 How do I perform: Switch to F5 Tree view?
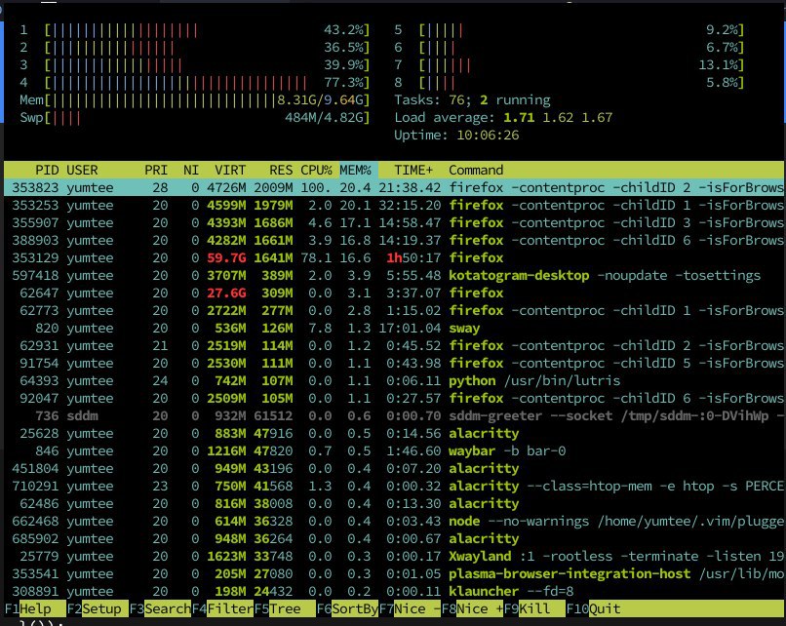[285, 609]
